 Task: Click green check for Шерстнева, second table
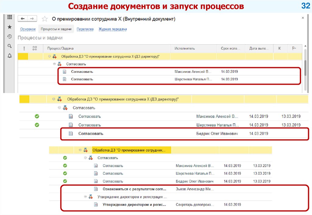[x=37, y=125]
